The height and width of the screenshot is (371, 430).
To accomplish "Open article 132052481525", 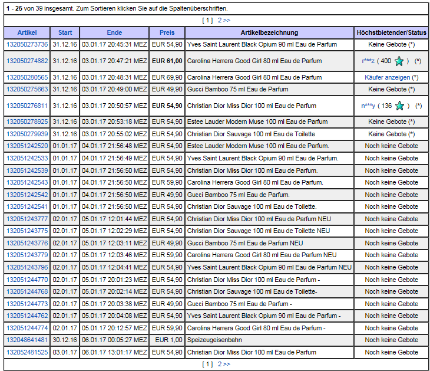I will (x=27, y=352).
